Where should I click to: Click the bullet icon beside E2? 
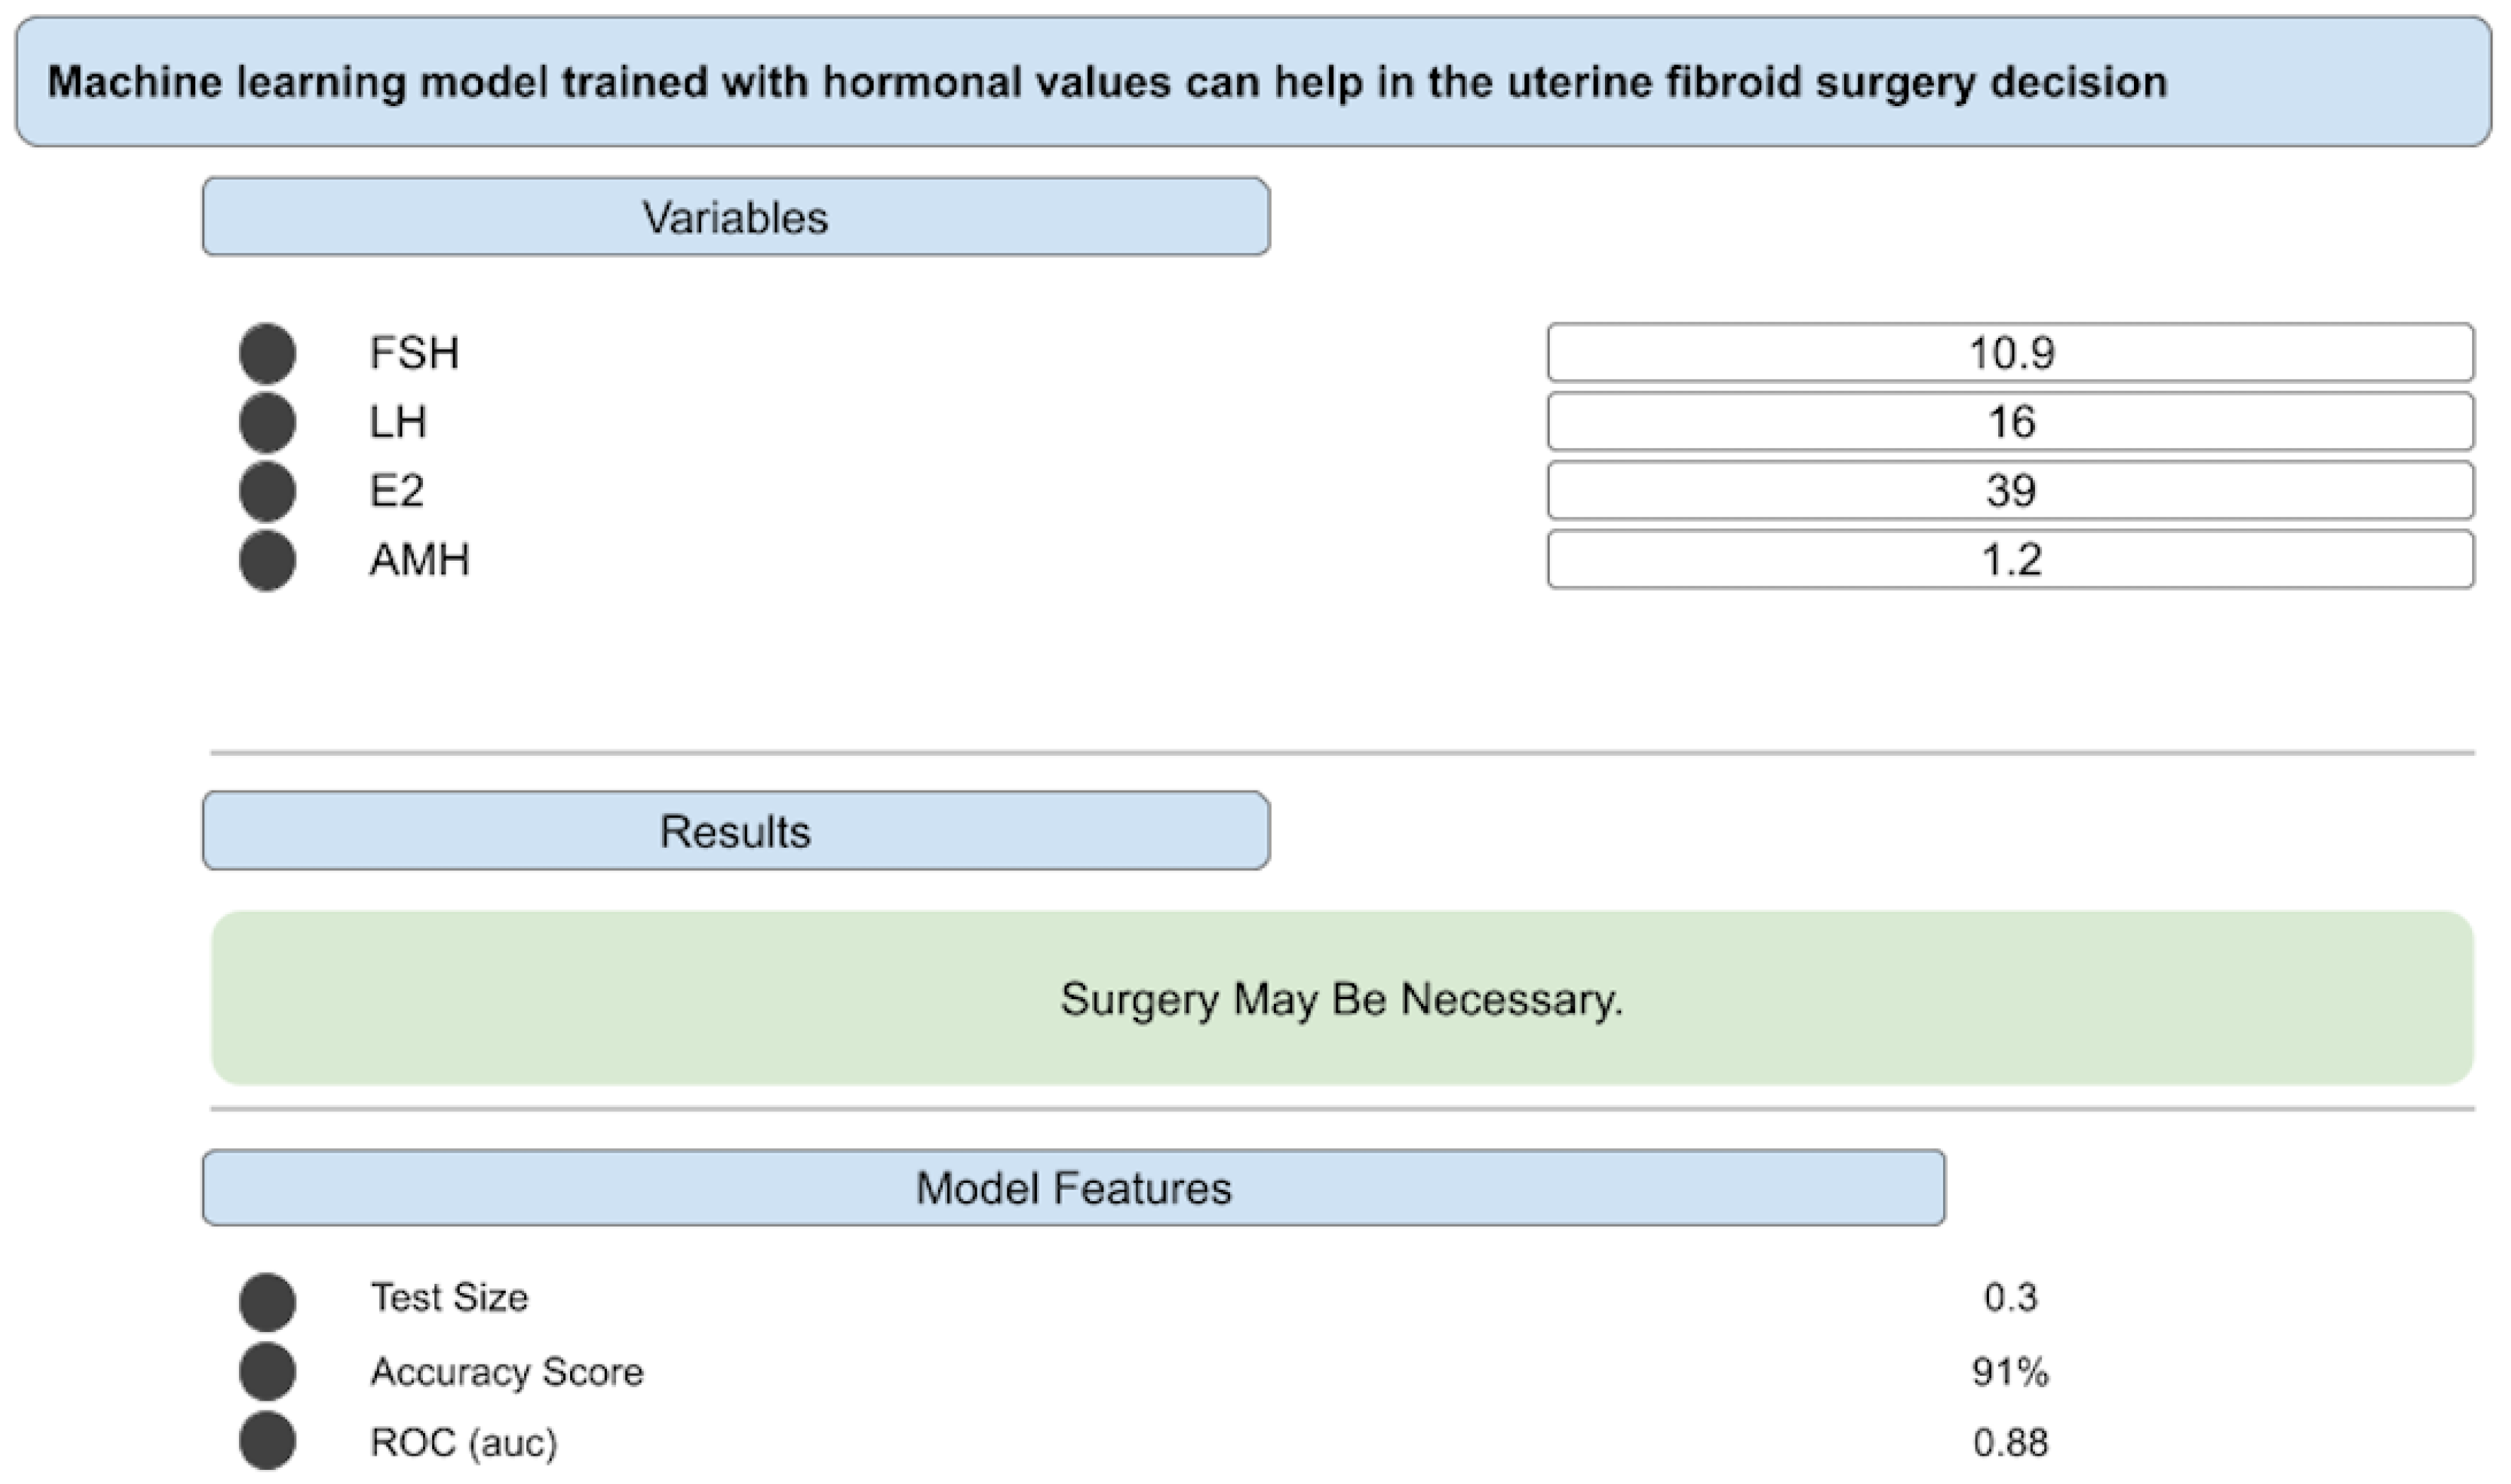[267, 491]
